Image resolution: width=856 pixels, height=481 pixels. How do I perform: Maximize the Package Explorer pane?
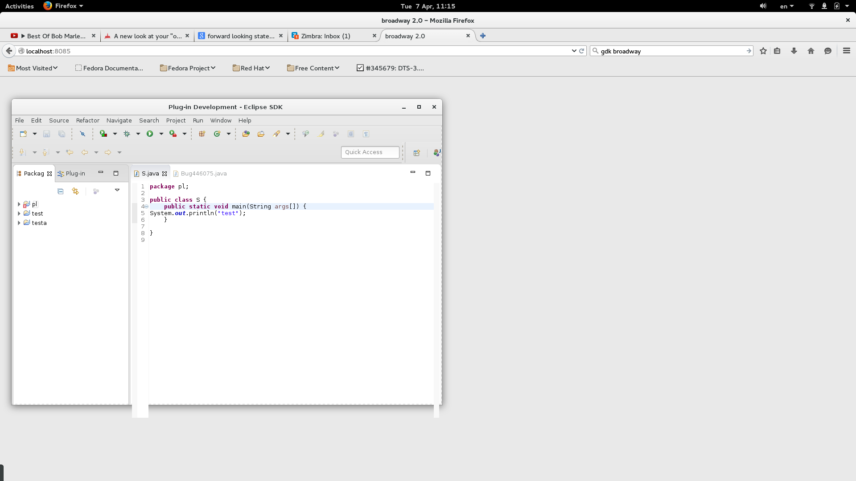tap(116, 173)
